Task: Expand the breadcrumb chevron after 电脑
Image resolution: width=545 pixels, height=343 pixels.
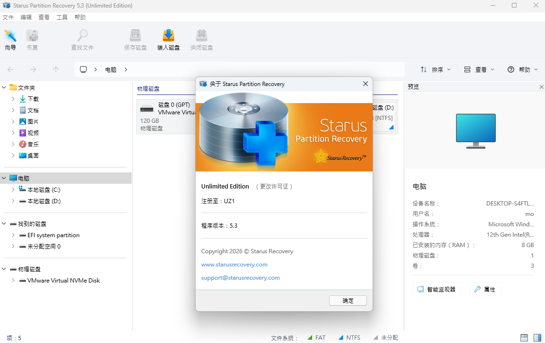Action: 126,70
